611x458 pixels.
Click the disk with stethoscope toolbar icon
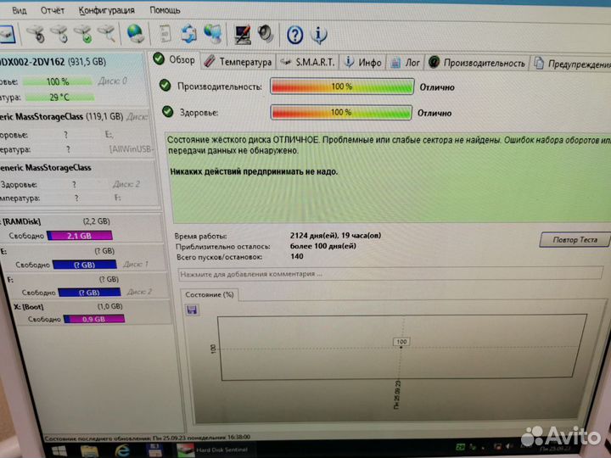pos(36,34)
